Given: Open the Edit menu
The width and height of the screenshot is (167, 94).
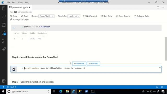Looking at the screenshot, I should pyautogui.click(x=14, y=2).
